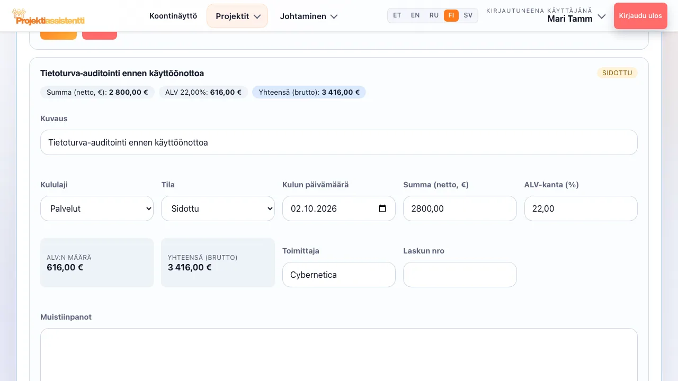Screen dimensions: 678x381
Task: Click the ALV 22,00%: 616,00 € chip
Action: pyautogui.click(x=203, y=92)
